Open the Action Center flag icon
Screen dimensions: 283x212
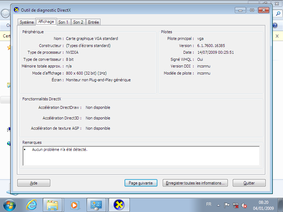tap(227, 205)
